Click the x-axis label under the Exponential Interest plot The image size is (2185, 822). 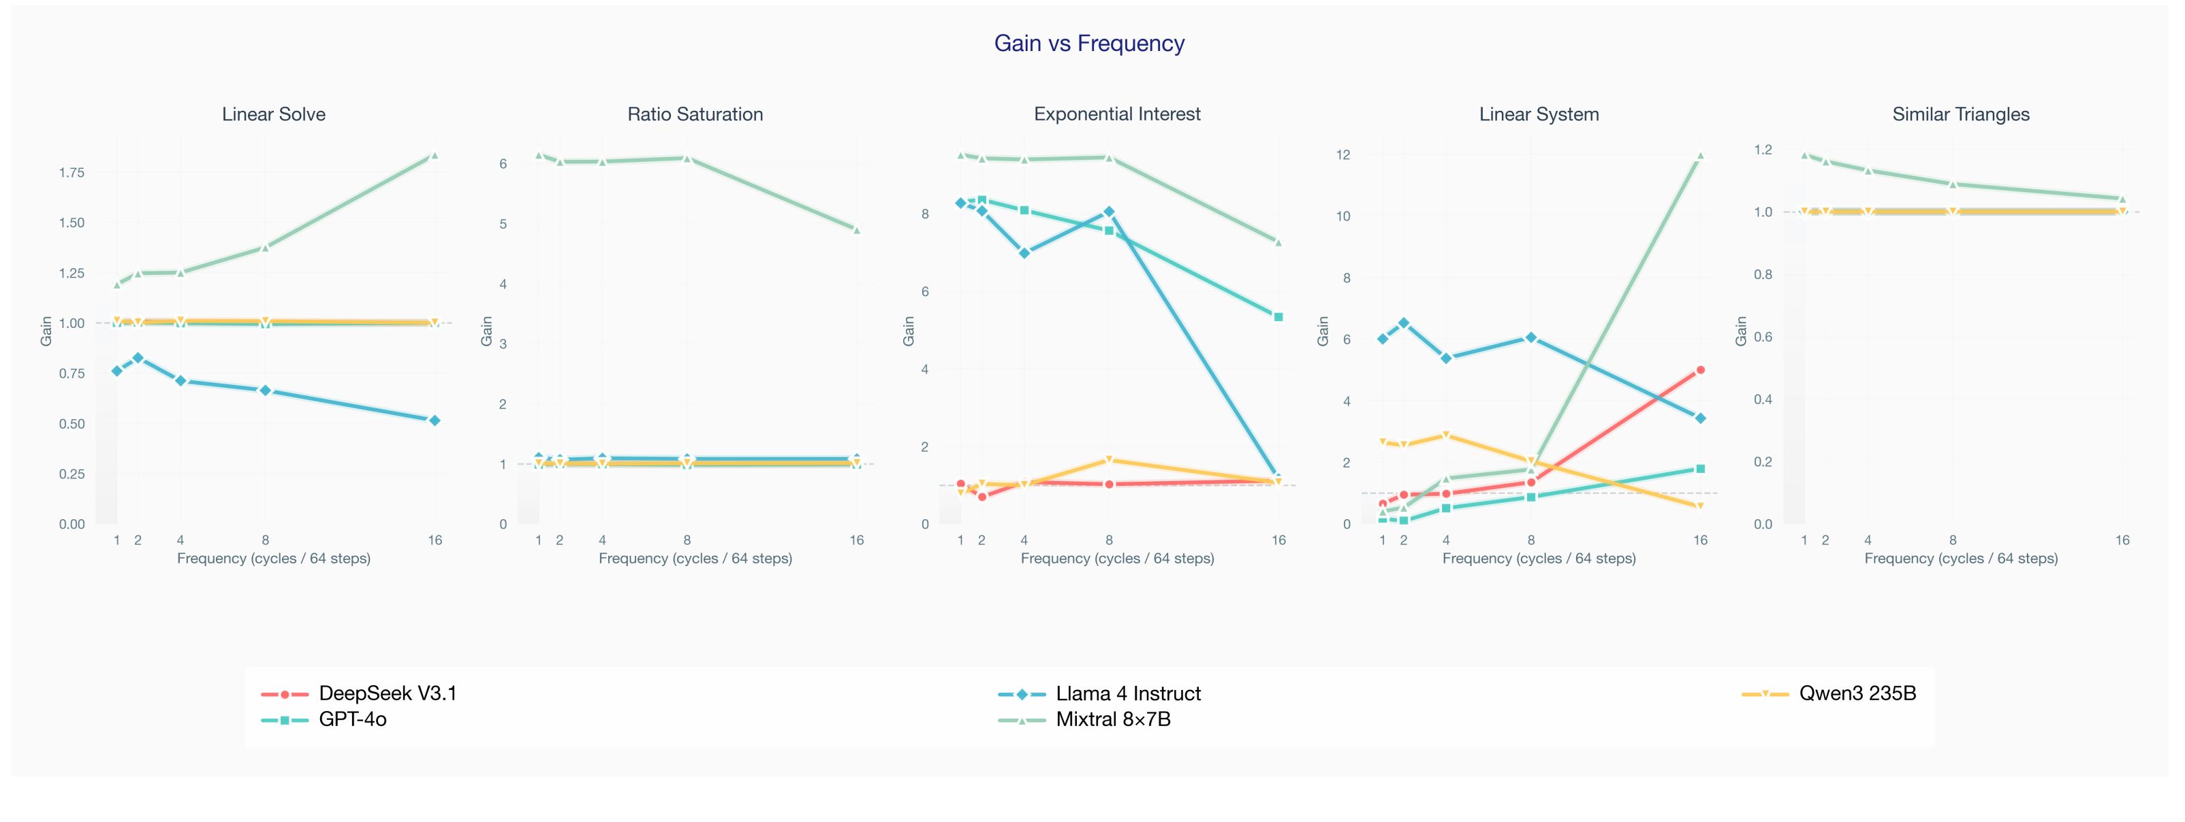pyautogui.click(x=1117, y=559)
